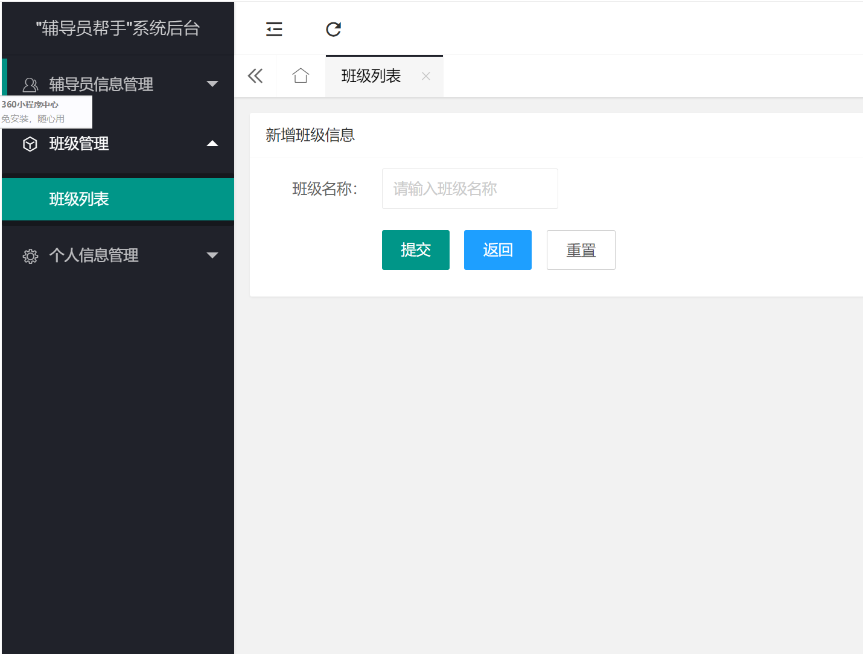
Task: Click the 360小程序中心 popup
Action: [x=46, y=112]
